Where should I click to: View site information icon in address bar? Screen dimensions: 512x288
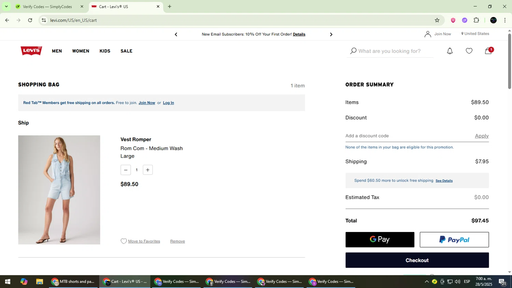44,20
